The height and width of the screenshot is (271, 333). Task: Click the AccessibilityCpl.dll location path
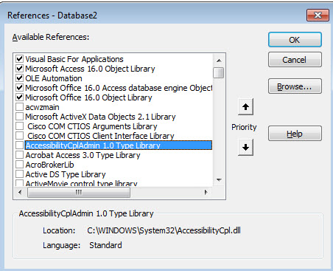coord(164,230)
